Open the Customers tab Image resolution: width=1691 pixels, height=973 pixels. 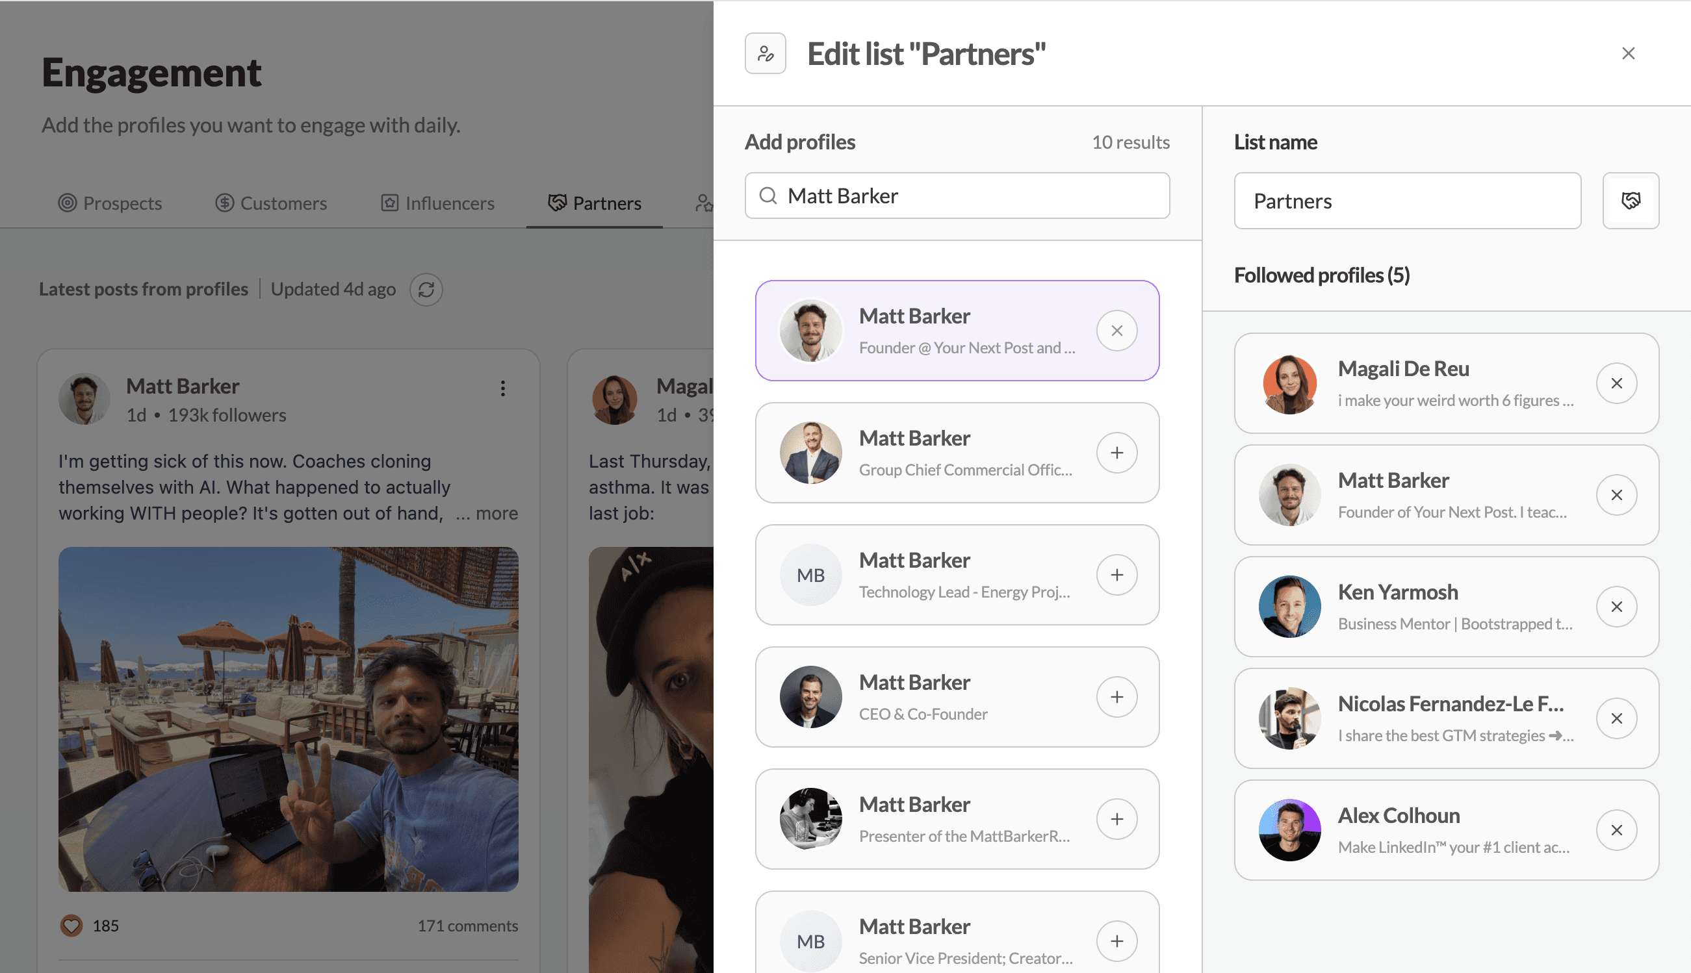271,203
